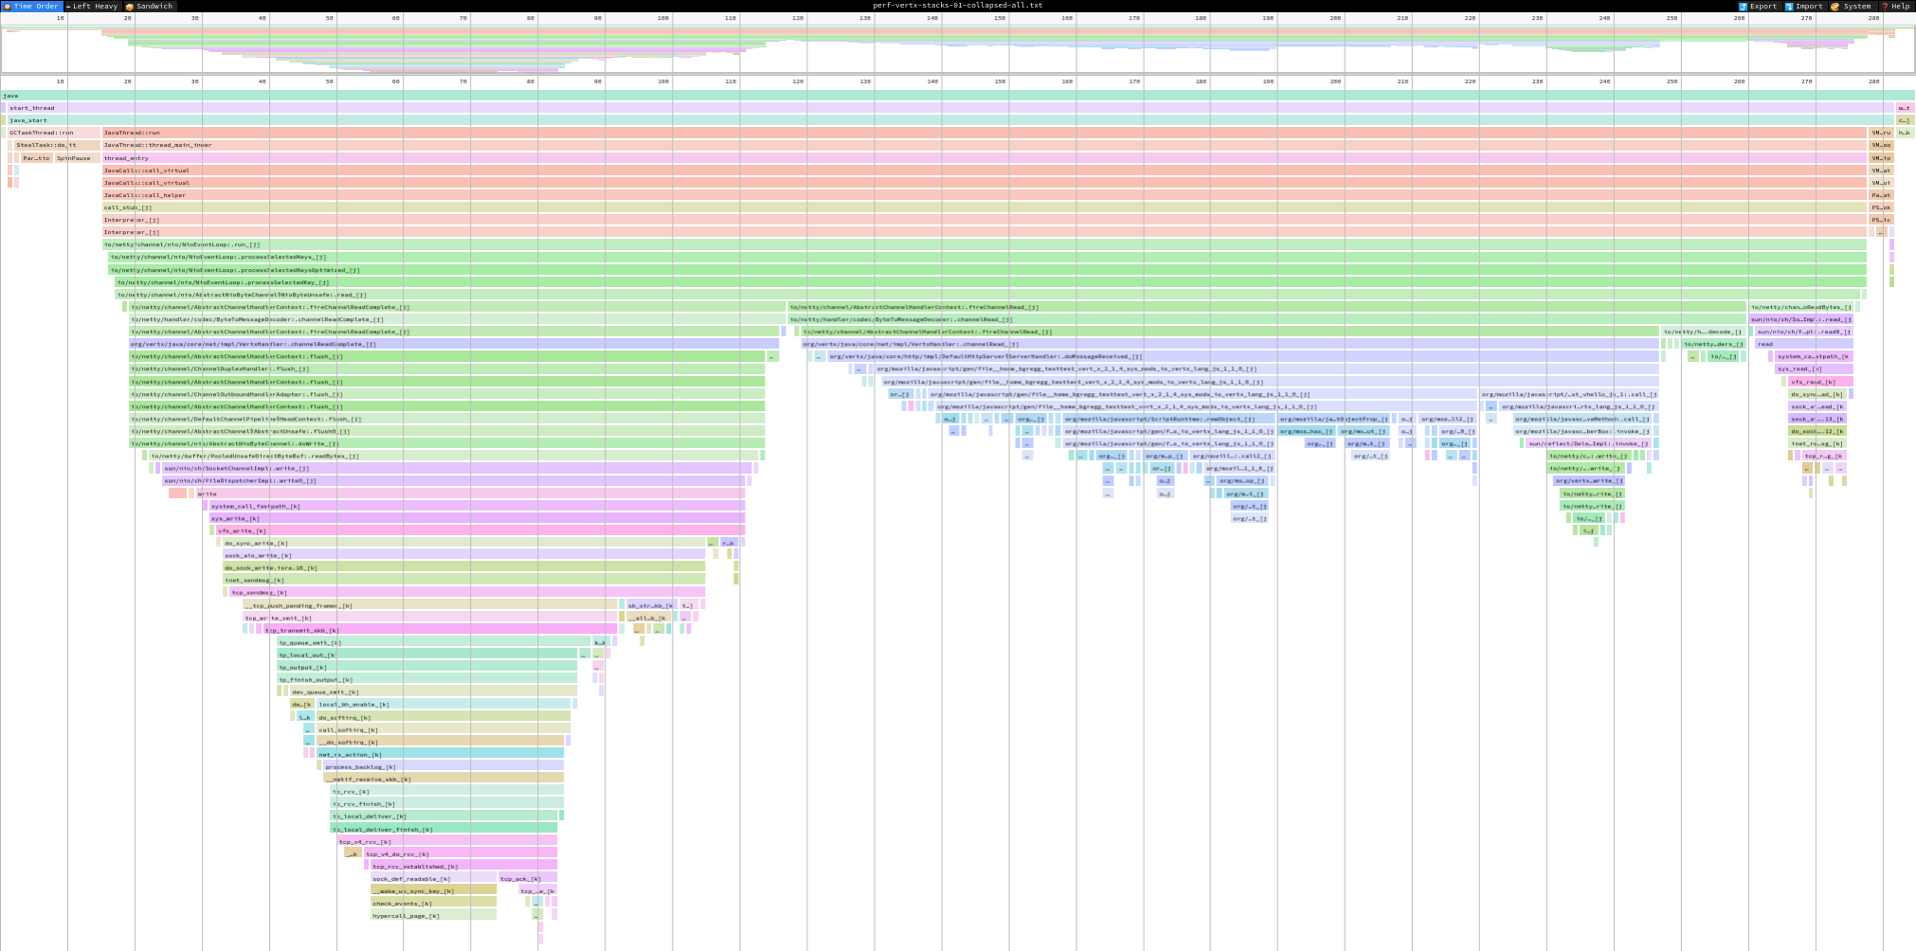Select the tcp_write_xmit_[k] frame
Screen dimensions: 1916x951
tap(430, 618)
